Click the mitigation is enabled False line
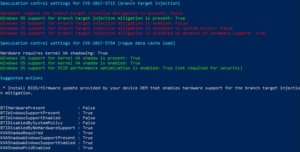This screenshot has height=152, width=300. (94, 23)
